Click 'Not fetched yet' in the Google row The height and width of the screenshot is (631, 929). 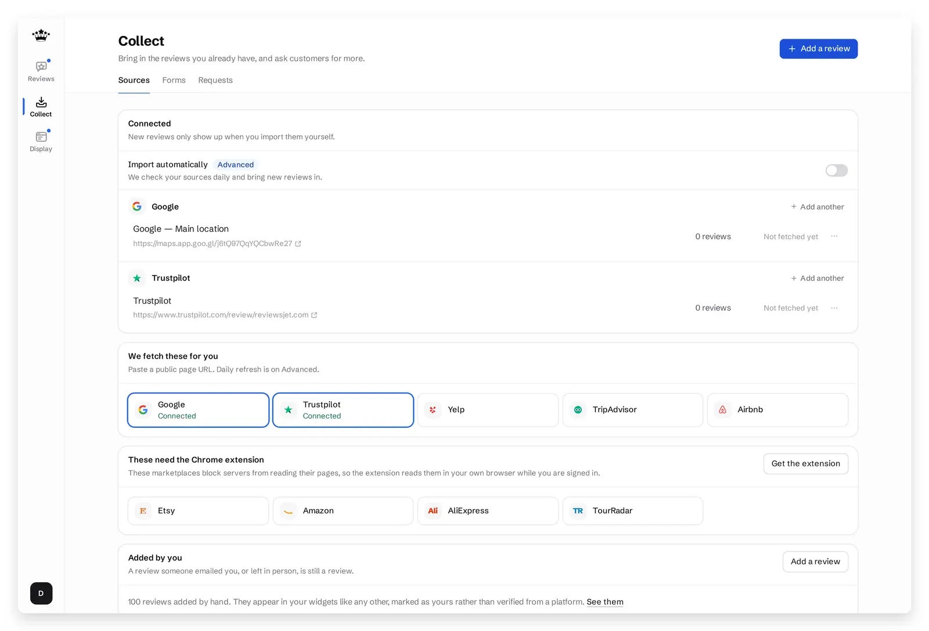791,237
